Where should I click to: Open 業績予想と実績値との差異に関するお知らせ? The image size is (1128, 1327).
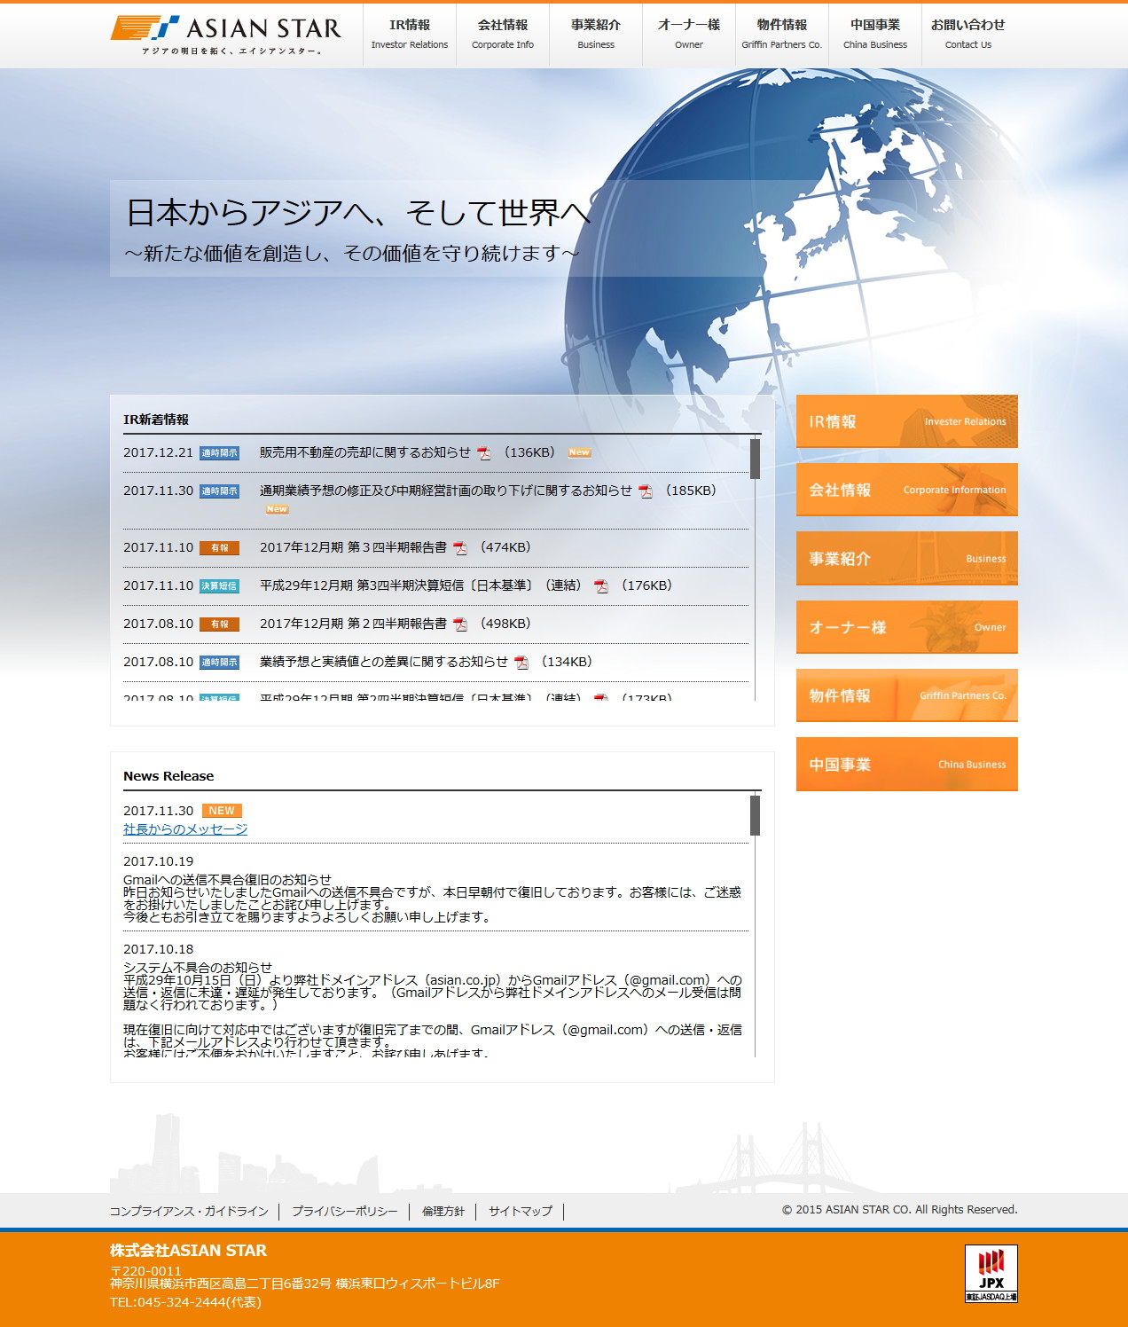pos(384,662)
